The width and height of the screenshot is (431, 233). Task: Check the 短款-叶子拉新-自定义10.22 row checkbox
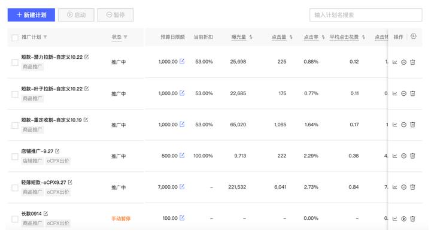(x=15, y=94)
